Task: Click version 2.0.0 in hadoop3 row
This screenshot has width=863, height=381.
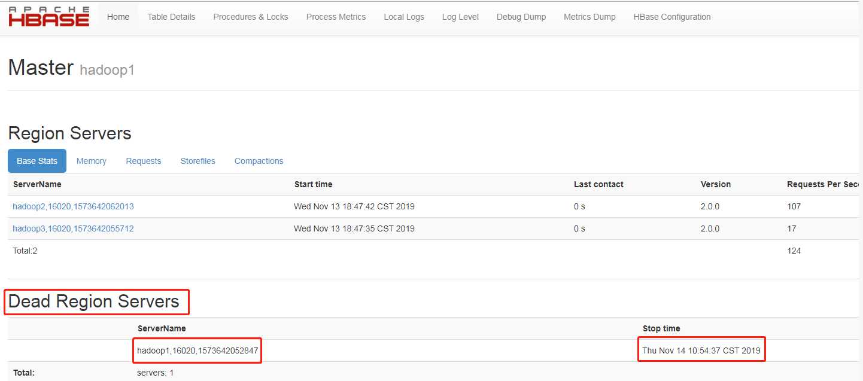Action: (x=710, y=228)
